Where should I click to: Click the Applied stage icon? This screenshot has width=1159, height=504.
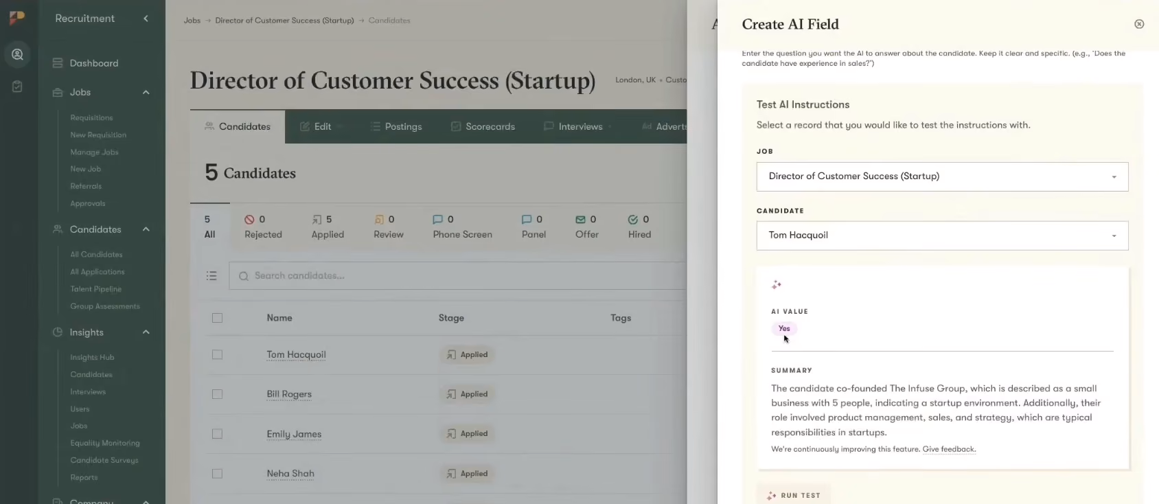click(x=317, y=220)
